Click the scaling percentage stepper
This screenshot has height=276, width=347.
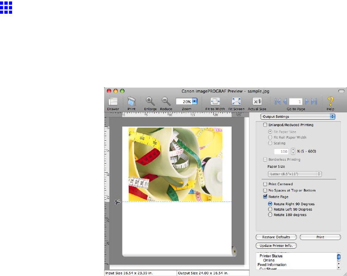(293, 151)
